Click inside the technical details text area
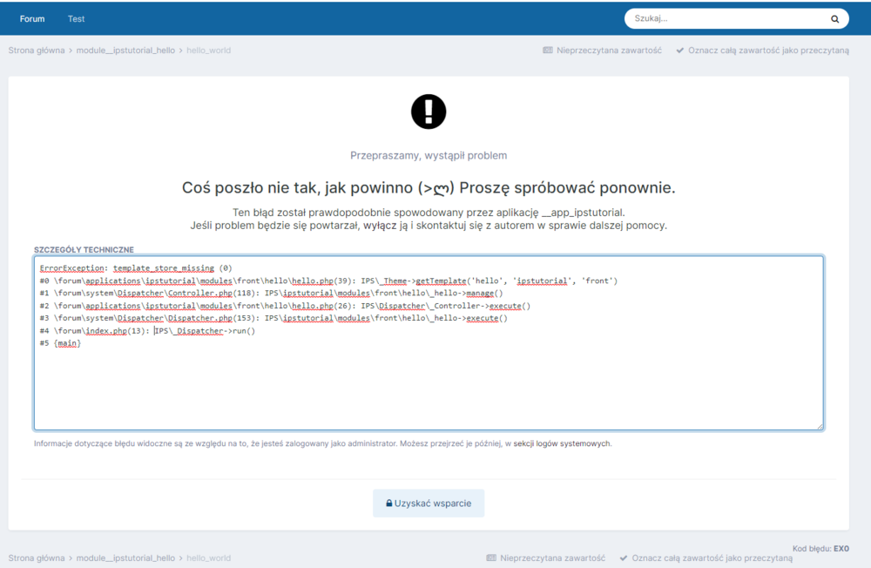871x568 pixels. pyautogui.click(x=429, y=383)
